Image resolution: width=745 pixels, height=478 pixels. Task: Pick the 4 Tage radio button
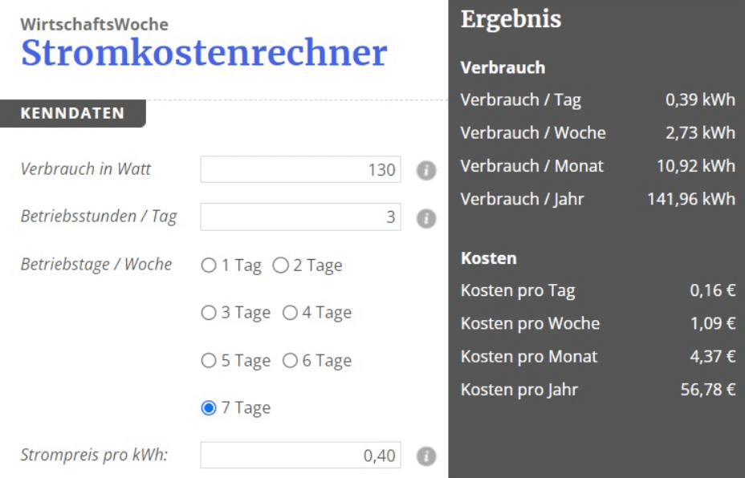290,312
